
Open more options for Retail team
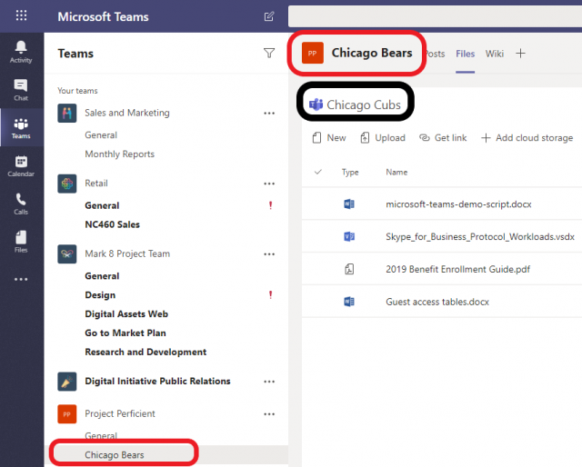click(x=269, y=184)
